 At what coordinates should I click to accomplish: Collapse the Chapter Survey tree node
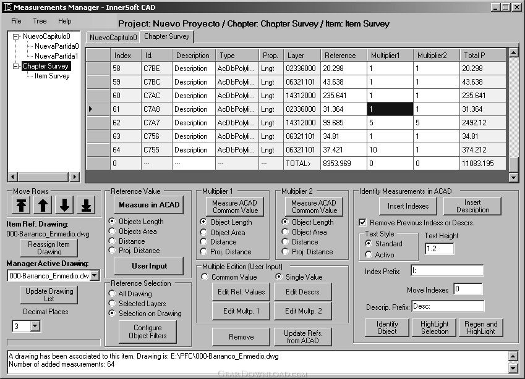click(15, 66)
